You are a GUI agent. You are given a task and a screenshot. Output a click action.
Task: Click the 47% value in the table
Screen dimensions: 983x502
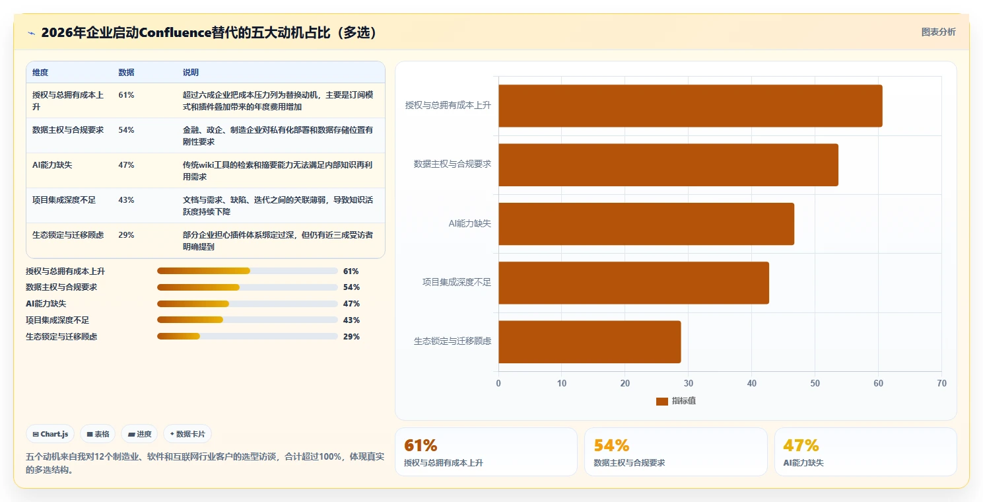[x=126, y=164]
